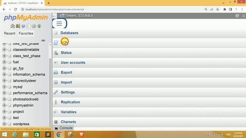Expand the lahorecitysteer database node
Screen dimensions: 246x138
[4, 80]
